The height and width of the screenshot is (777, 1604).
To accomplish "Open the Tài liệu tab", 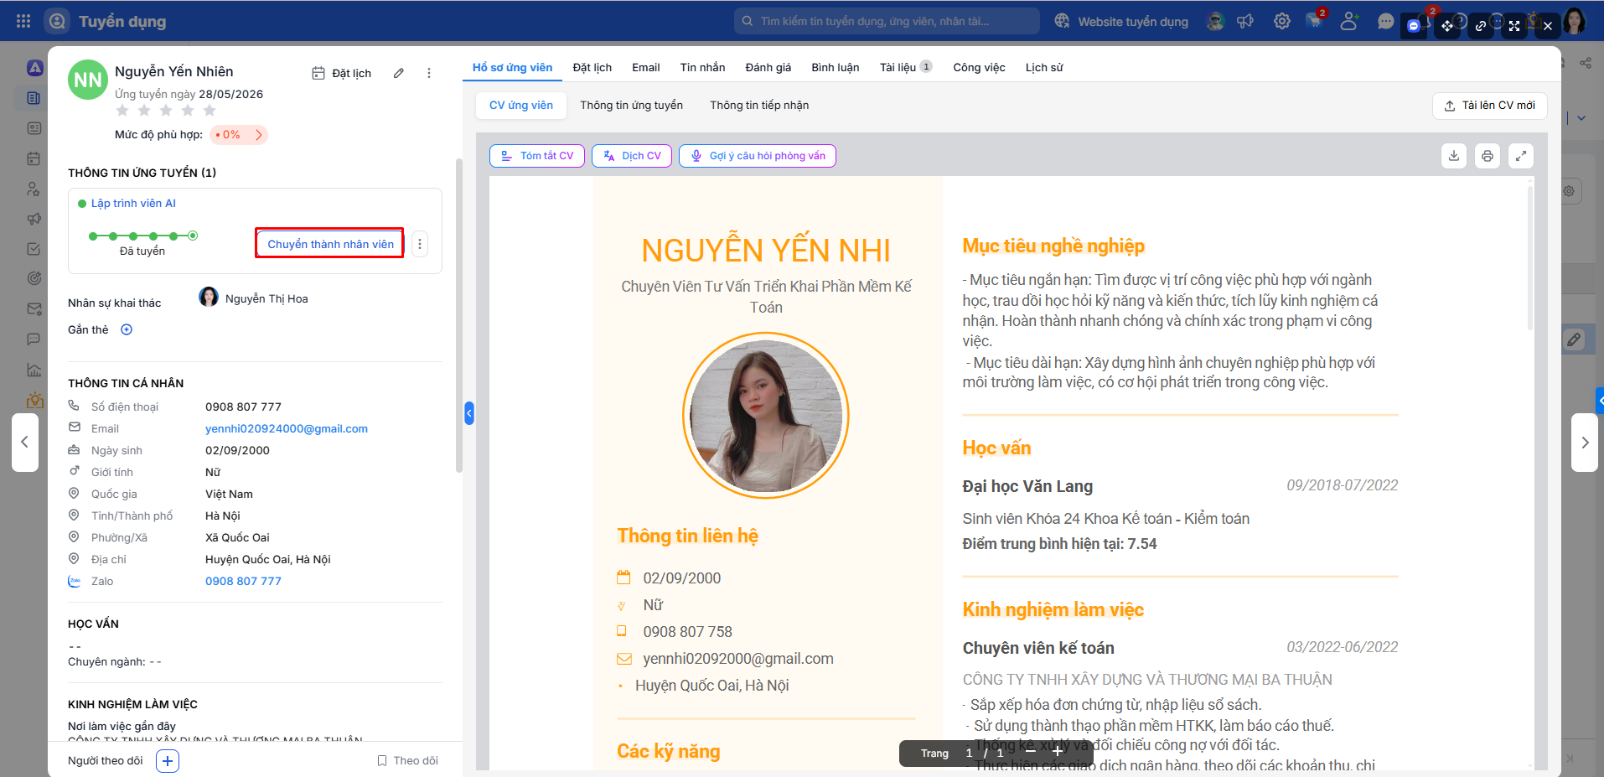I will click(x=905, y=68).
